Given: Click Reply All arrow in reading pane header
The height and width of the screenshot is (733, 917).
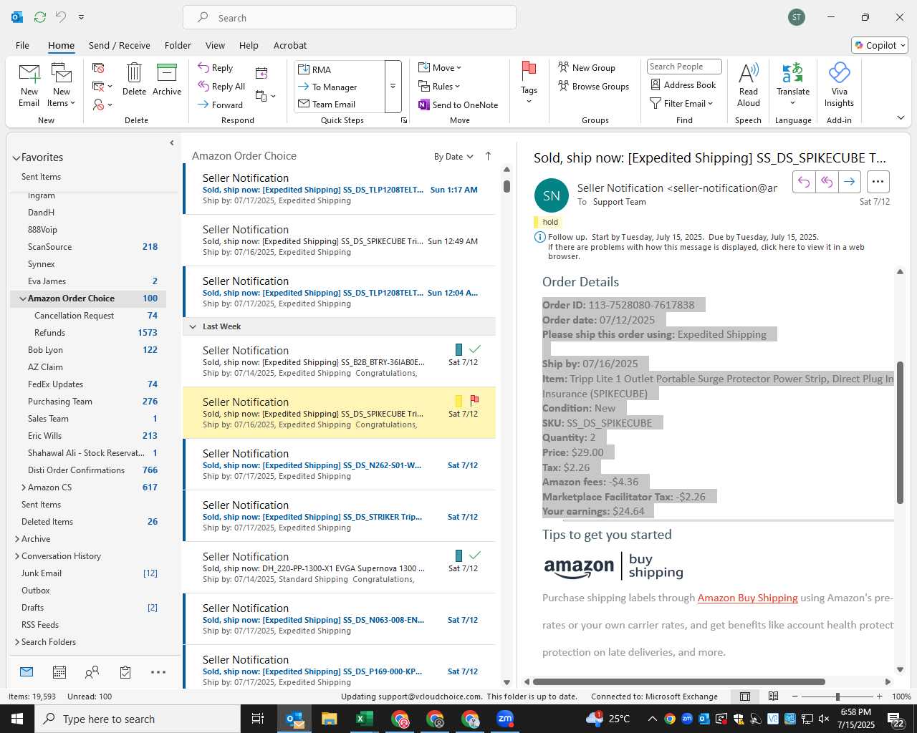Looking at the screenshot, I should click(x=827, y=182).
